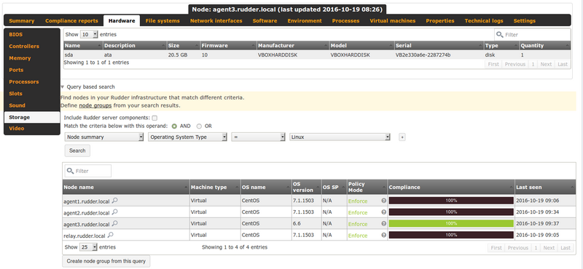Sort nodes table by Node name column
This screenshot has width=583, height=269.
tap(126, 188)
